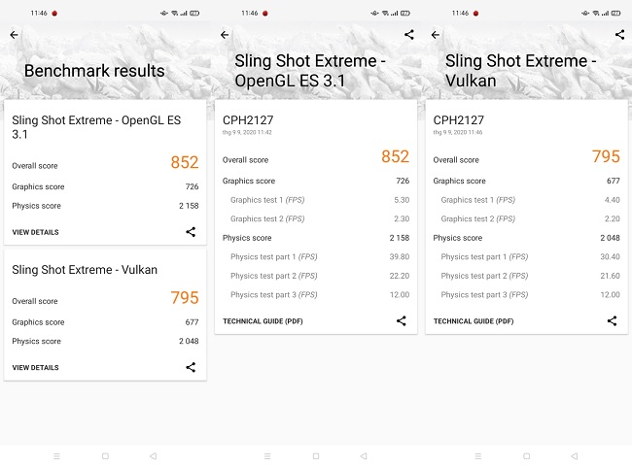Open Technical Guide PDF on OpenGL screen
Viewport: 632px width, 467px height.
point(258,320)
